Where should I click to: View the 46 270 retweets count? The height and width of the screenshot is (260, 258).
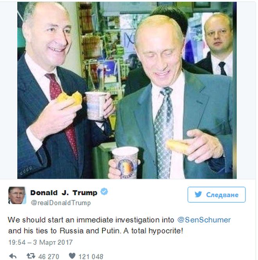tap(48, 256)
